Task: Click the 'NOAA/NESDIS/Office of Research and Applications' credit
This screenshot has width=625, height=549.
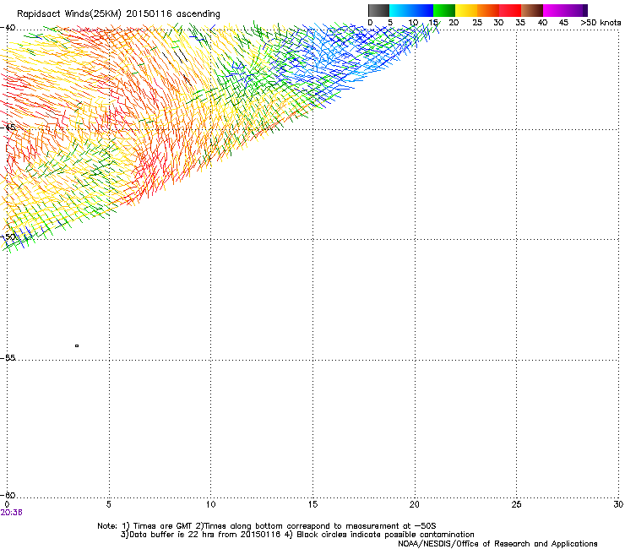Action: click(x=497, y=544)
